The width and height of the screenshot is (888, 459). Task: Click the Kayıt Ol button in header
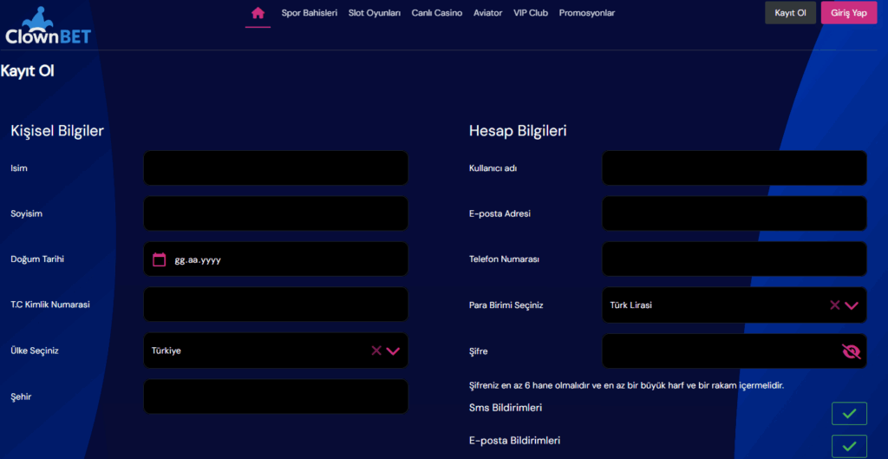tap(790, 12)
